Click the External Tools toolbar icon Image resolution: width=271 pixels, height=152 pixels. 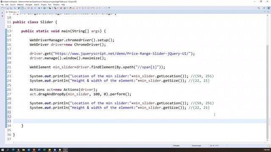pos(55,8)
